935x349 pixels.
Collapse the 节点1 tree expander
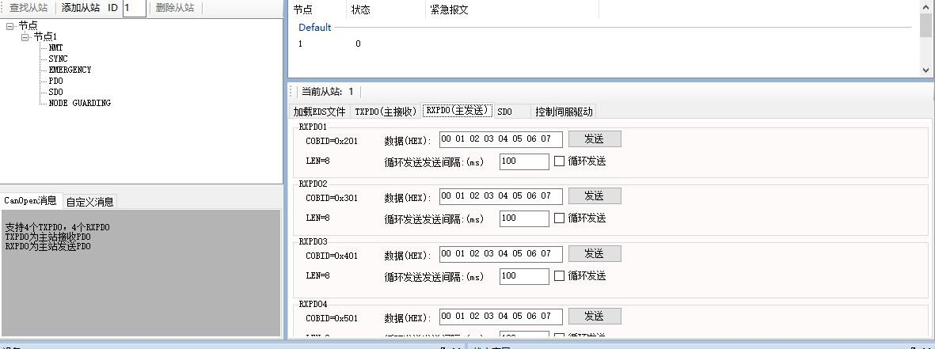point(25,37)
